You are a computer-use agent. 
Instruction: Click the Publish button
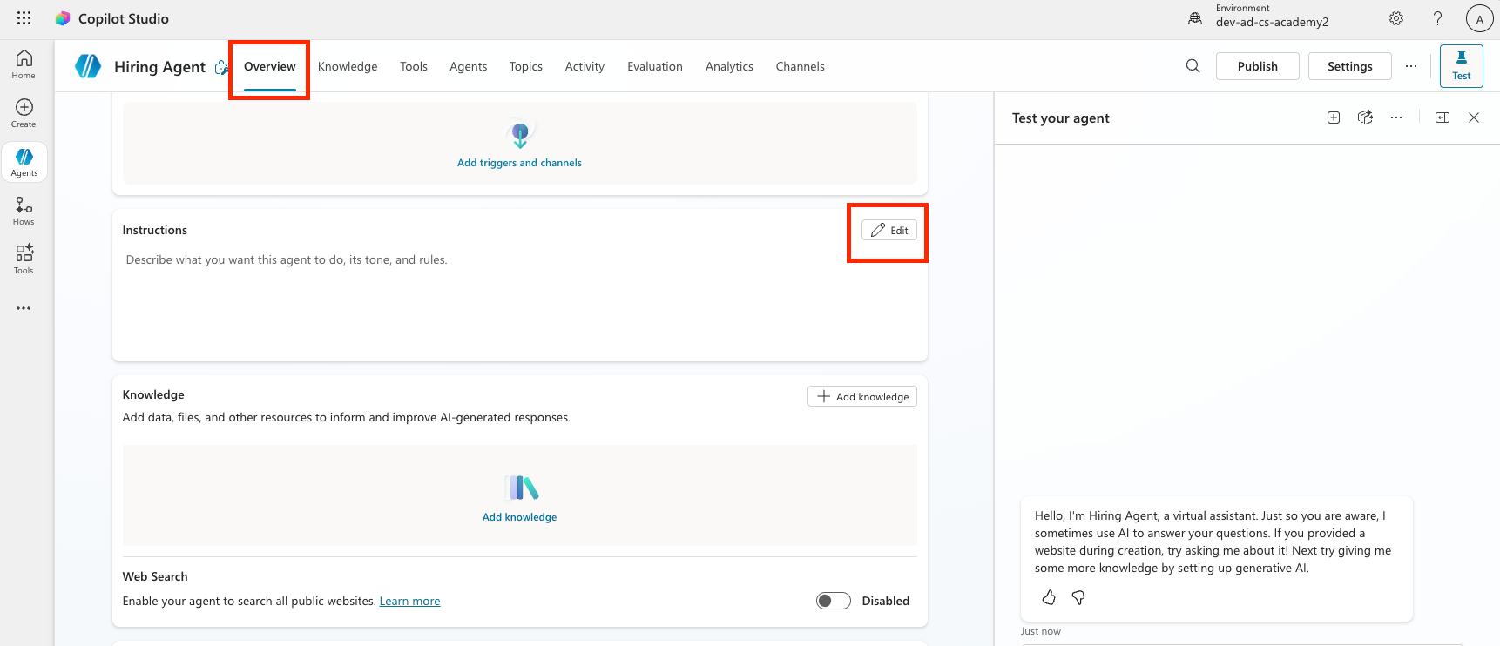[1257, 66]
